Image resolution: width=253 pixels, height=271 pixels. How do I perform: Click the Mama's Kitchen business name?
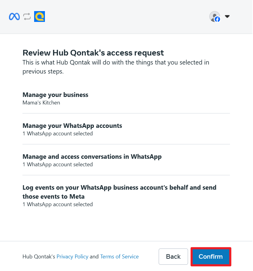click(41, 103)
